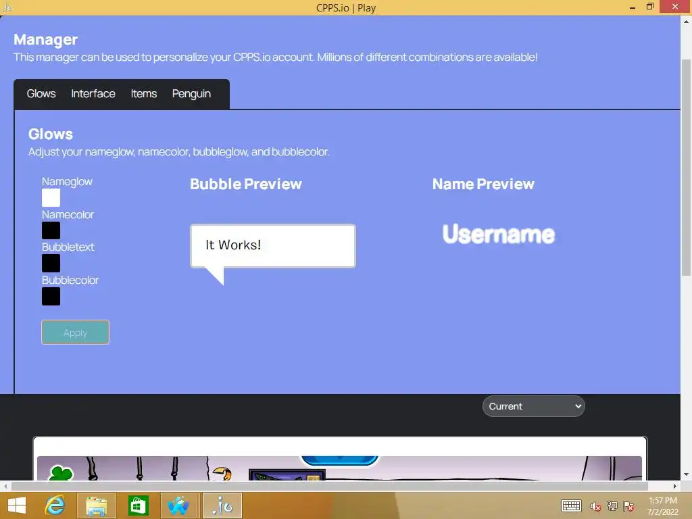Expand the Current dropdown
Screen dimensions: 692x519
[534, 406]
